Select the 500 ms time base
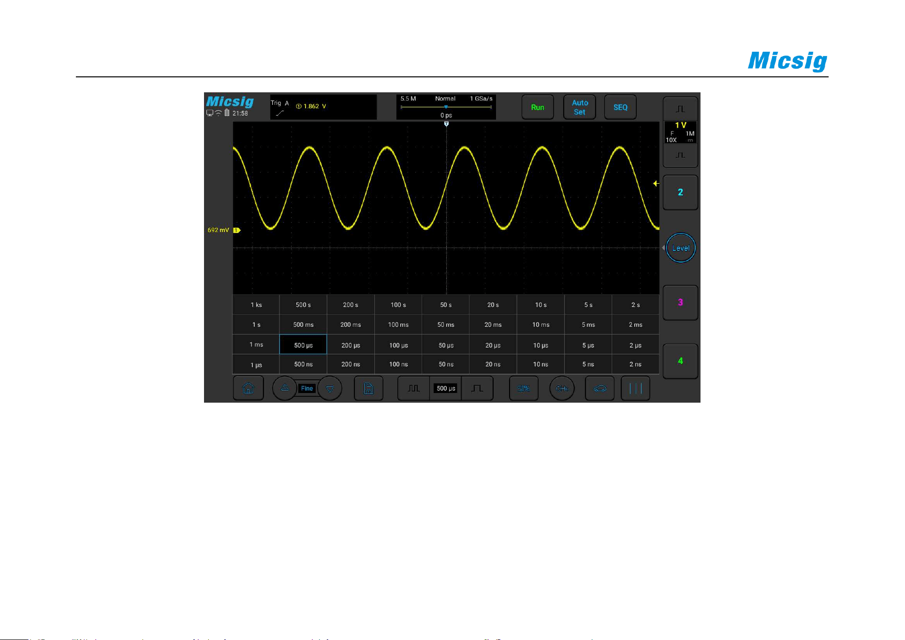 (303, 325)
